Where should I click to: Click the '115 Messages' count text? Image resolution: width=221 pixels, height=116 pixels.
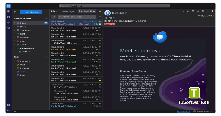(x=67, y=11)
